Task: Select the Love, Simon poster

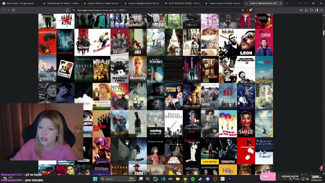Action: [x=264, y=42]
